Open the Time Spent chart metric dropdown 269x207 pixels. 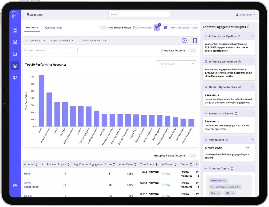click(x=176, y=64)
